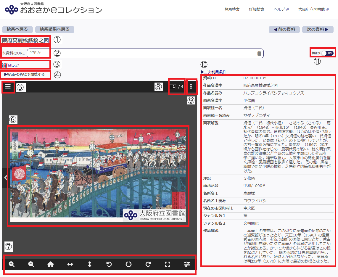Select the 画家名漢字 value 小信画

coord(249,100)
